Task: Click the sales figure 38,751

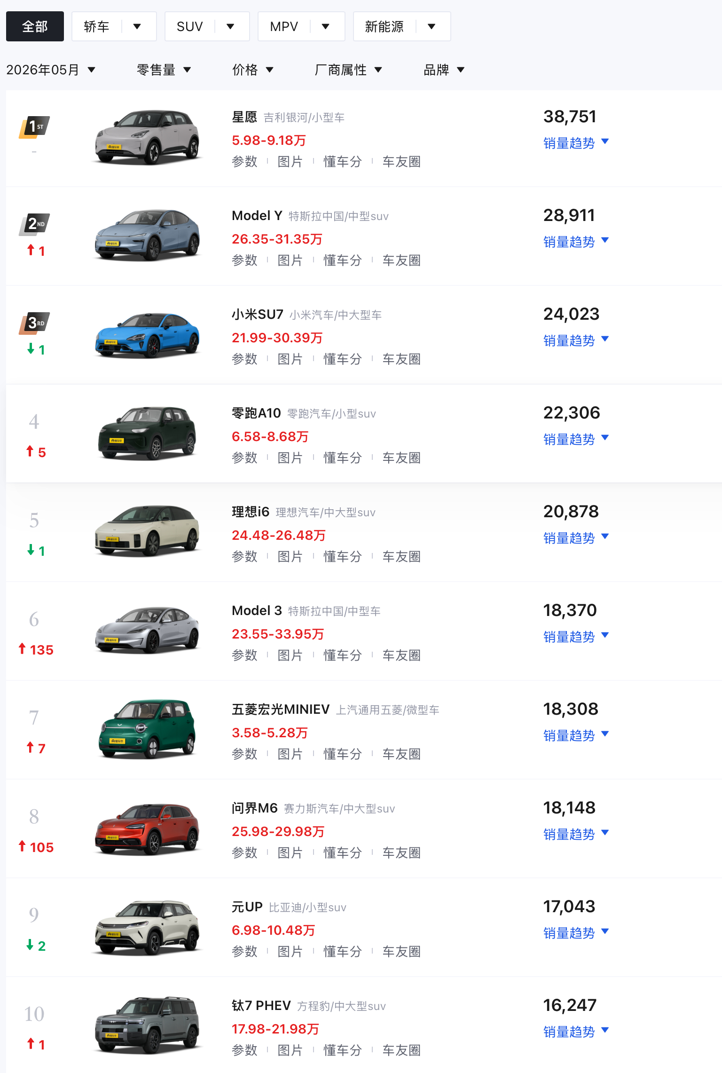Action: (570, 117)
